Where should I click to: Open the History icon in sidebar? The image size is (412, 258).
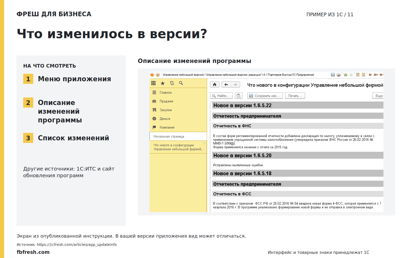click(x=172, y=83)
